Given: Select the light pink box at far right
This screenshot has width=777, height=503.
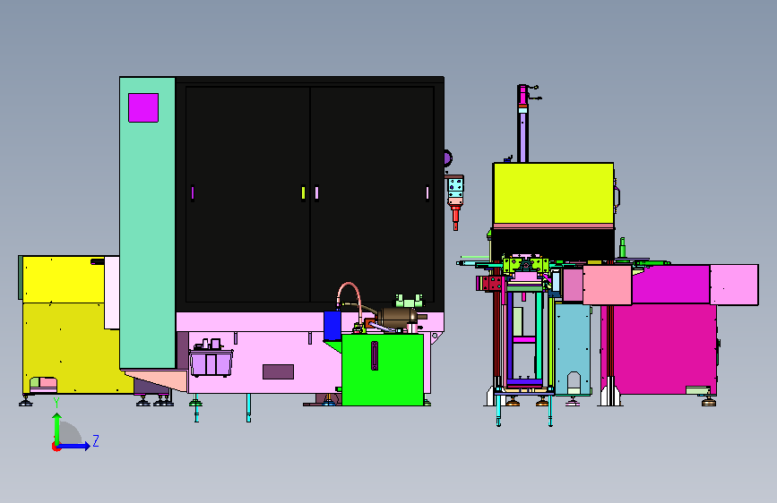Looking at the screenshot, I should click(734, 285).
